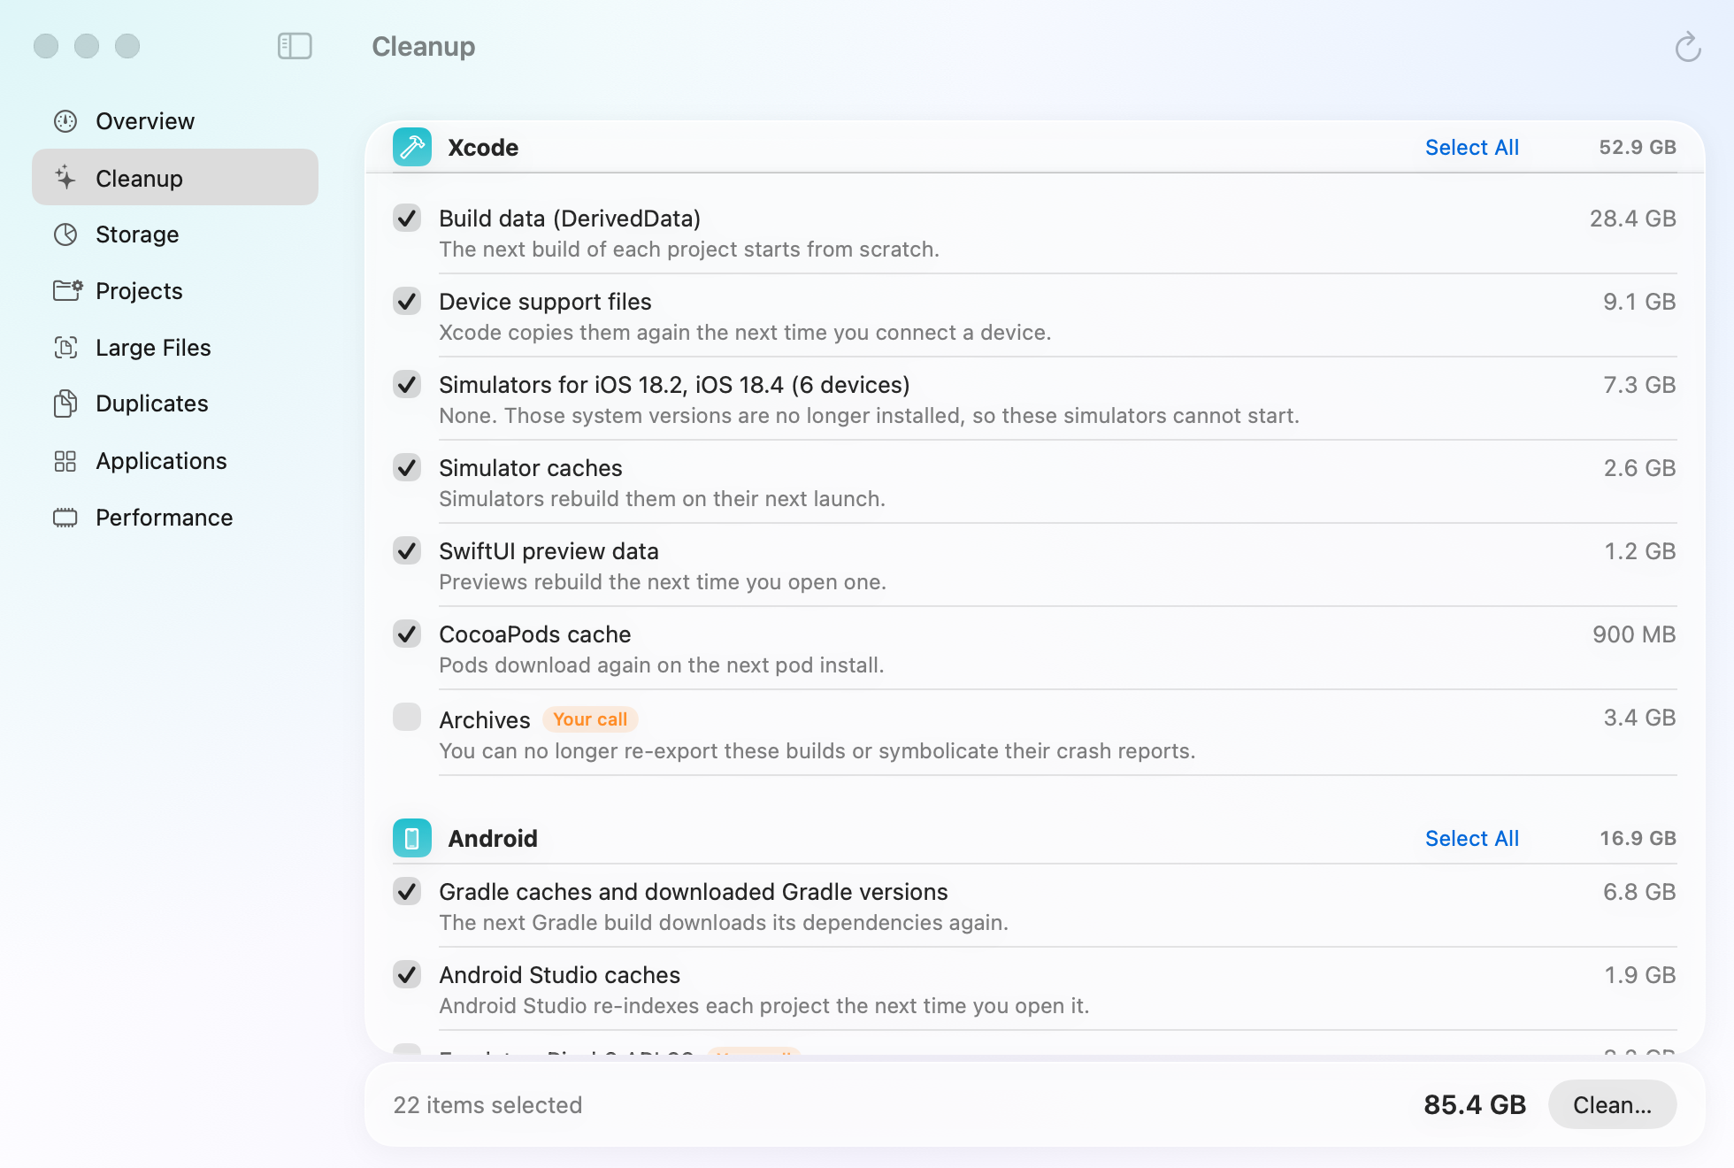1734x1168 pixels.
Task: Click the Duplicates documents icon
Action: click(65, 403)
